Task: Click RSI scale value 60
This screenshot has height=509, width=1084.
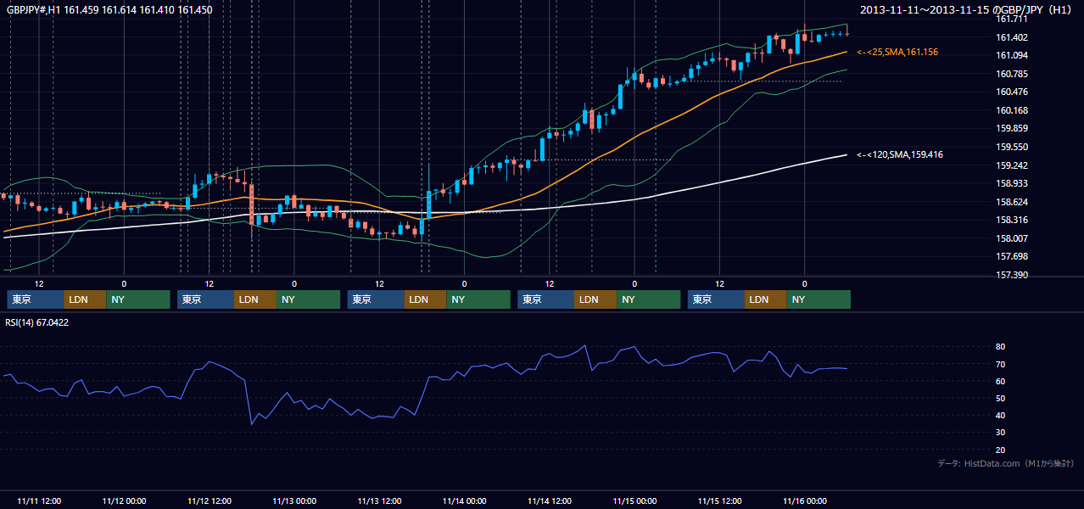Action: pyautogui.click(x=1001, y=381)
